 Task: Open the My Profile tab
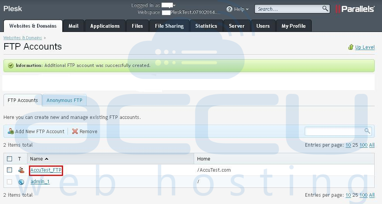click(x=293, y=26)
